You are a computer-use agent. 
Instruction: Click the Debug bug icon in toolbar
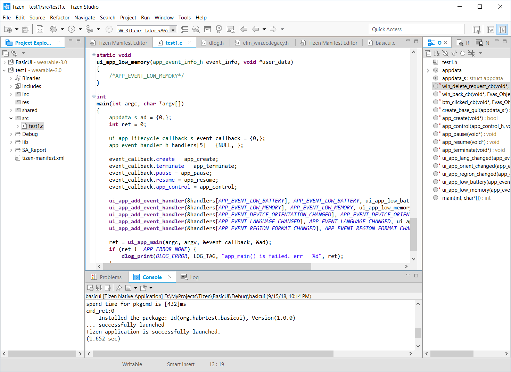[x=53, y=29]
